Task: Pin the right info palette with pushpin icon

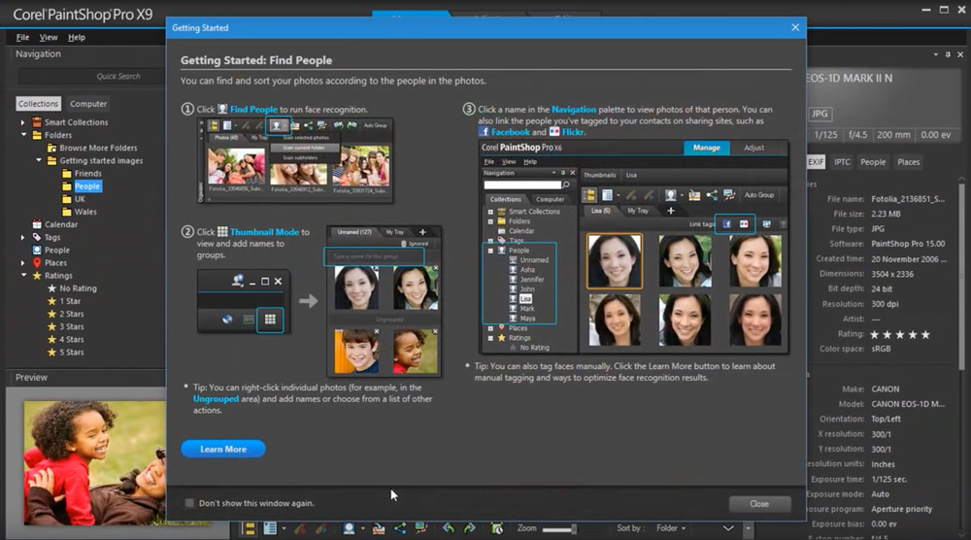Action: click(x=948, y=54)
